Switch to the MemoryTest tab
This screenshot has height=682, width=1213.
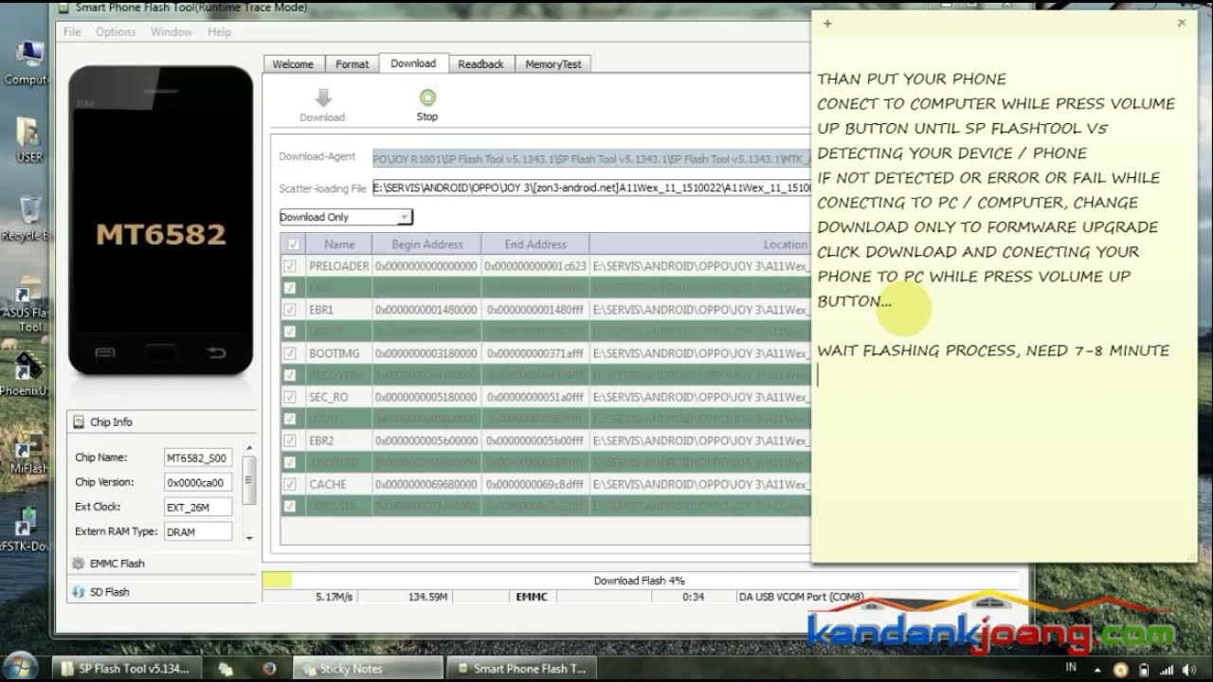553,64
